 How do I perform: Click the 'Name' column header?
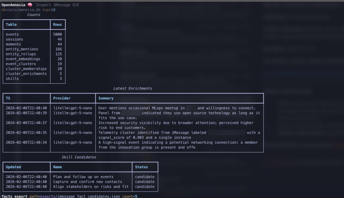(x=58, y=167)
